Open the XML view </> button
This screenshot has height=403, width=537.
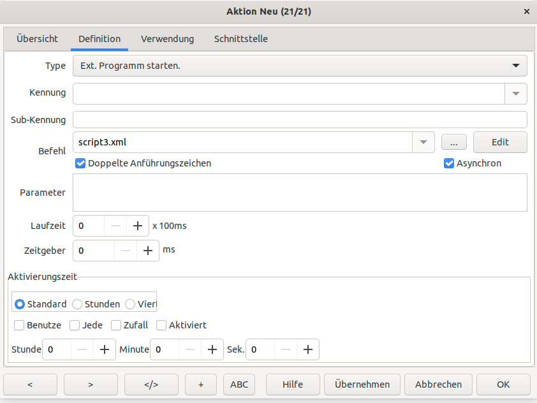[x=151, y=385]
